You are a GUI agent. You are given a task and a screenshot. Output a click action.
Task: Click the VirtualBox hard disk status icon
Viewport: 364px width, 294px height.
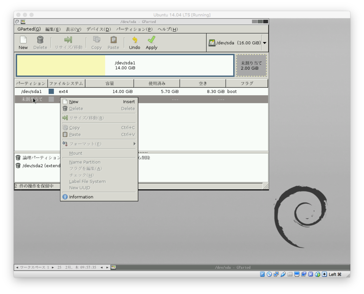[x=262, y=274]
